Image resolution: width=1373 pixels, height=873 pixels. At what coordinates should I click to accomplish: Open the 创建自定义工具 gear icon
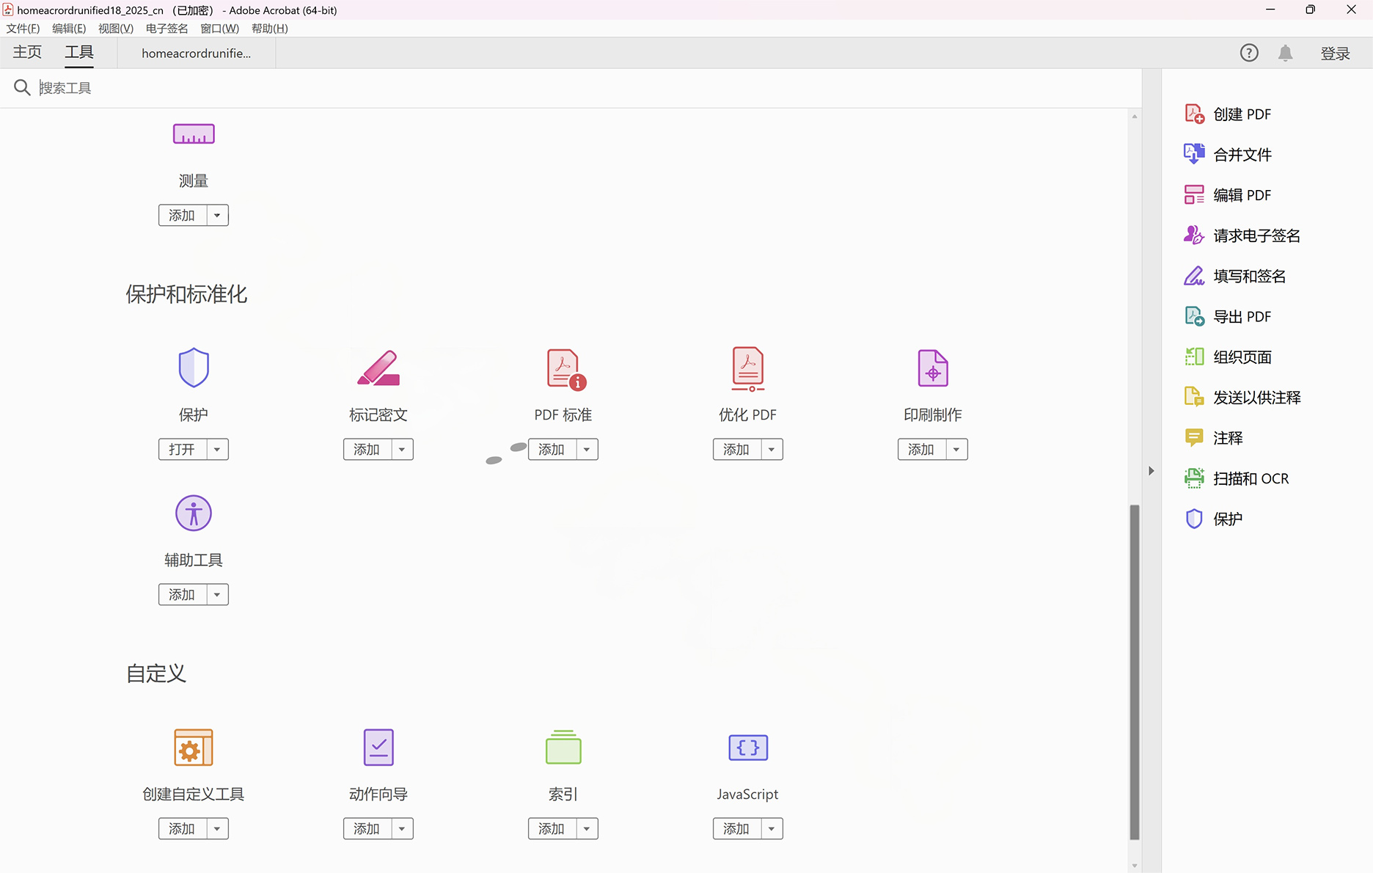coord(194,748)
